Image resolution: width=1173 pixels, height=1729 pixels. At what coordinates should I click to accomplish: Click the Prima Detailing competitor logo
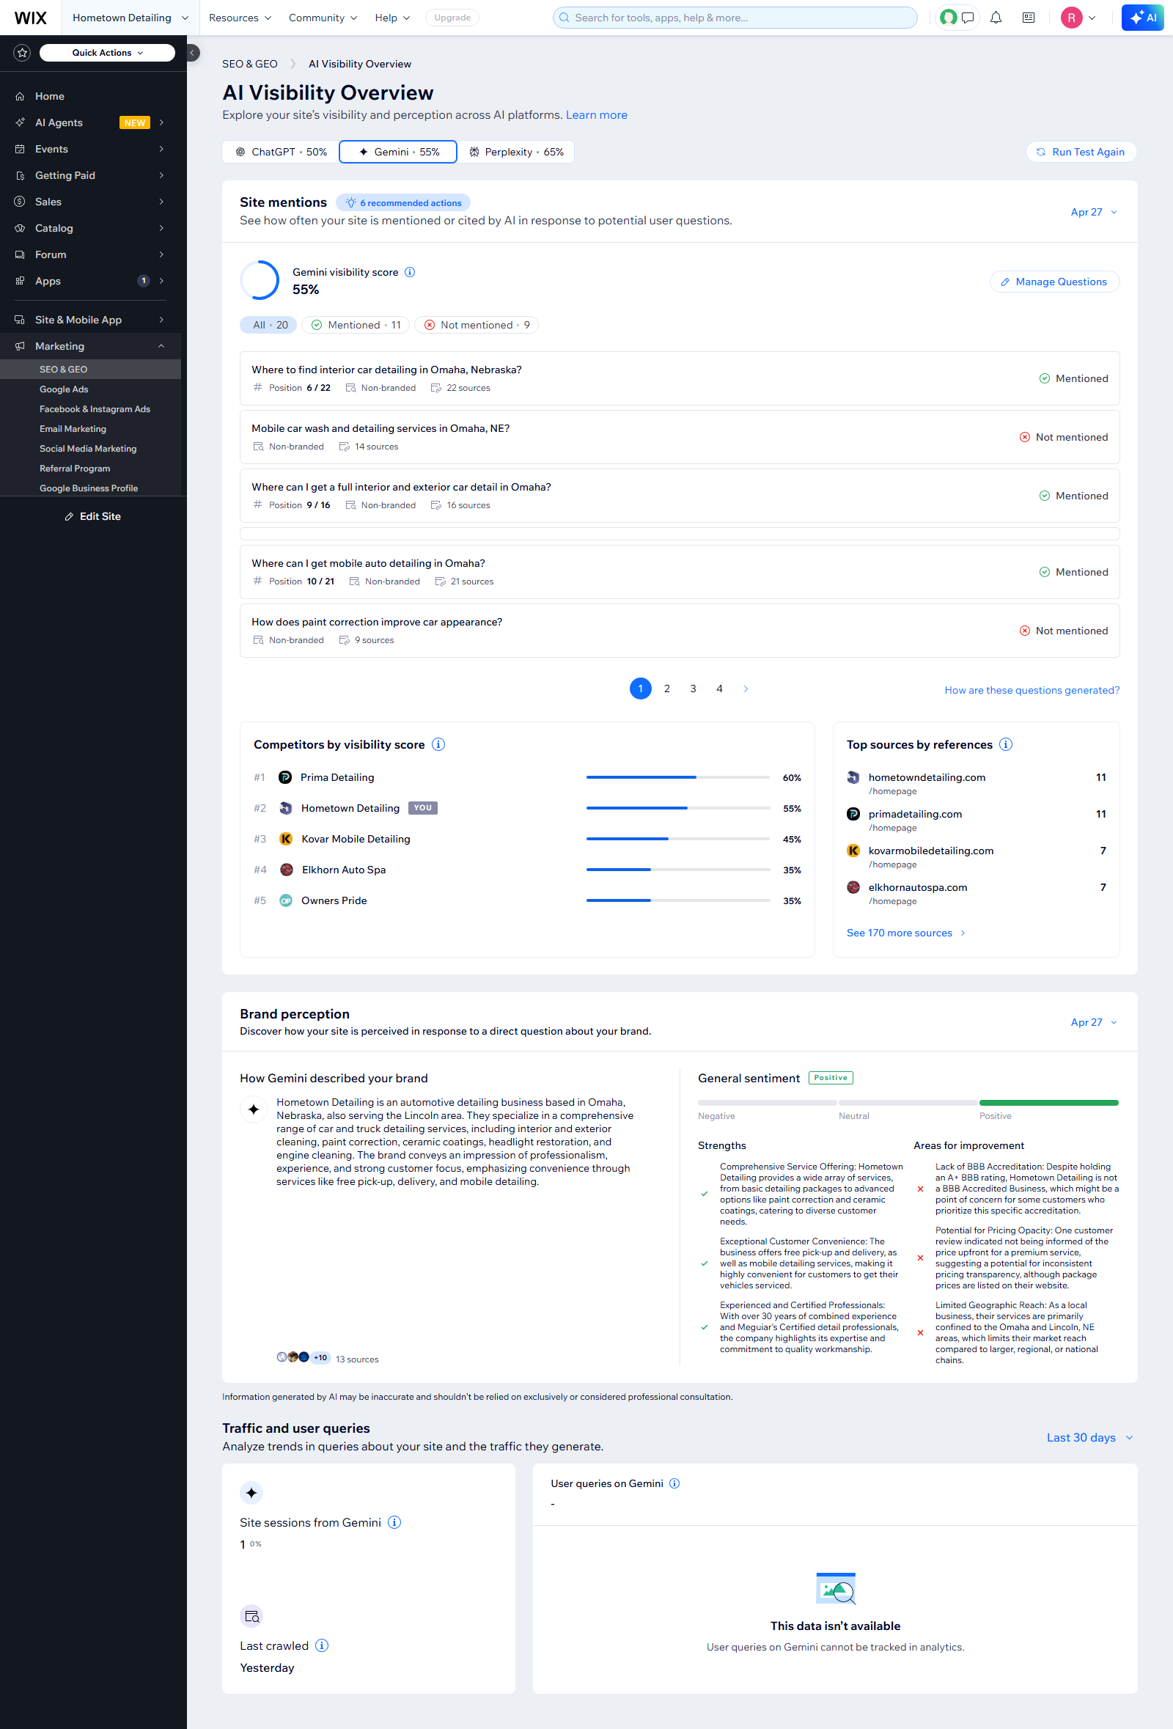[x=285, y=777]
